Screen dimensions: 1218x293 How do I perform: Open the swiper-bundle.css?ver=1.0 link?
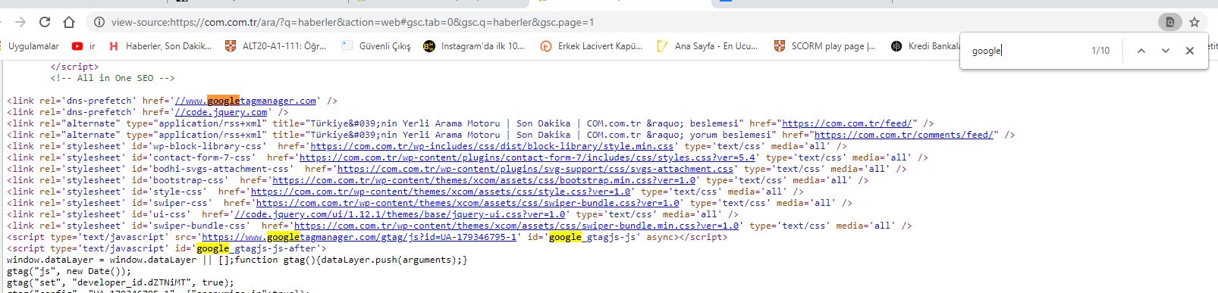point(467,203)
